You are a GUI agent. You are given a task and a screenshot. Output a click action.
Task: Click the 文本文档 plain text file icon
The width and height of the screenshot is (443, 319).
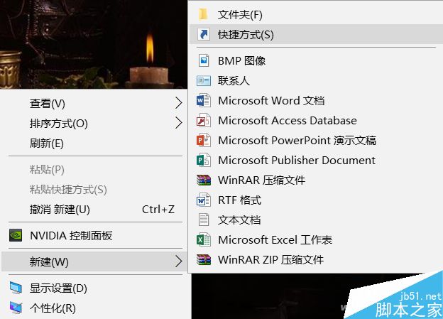(204, 220)
